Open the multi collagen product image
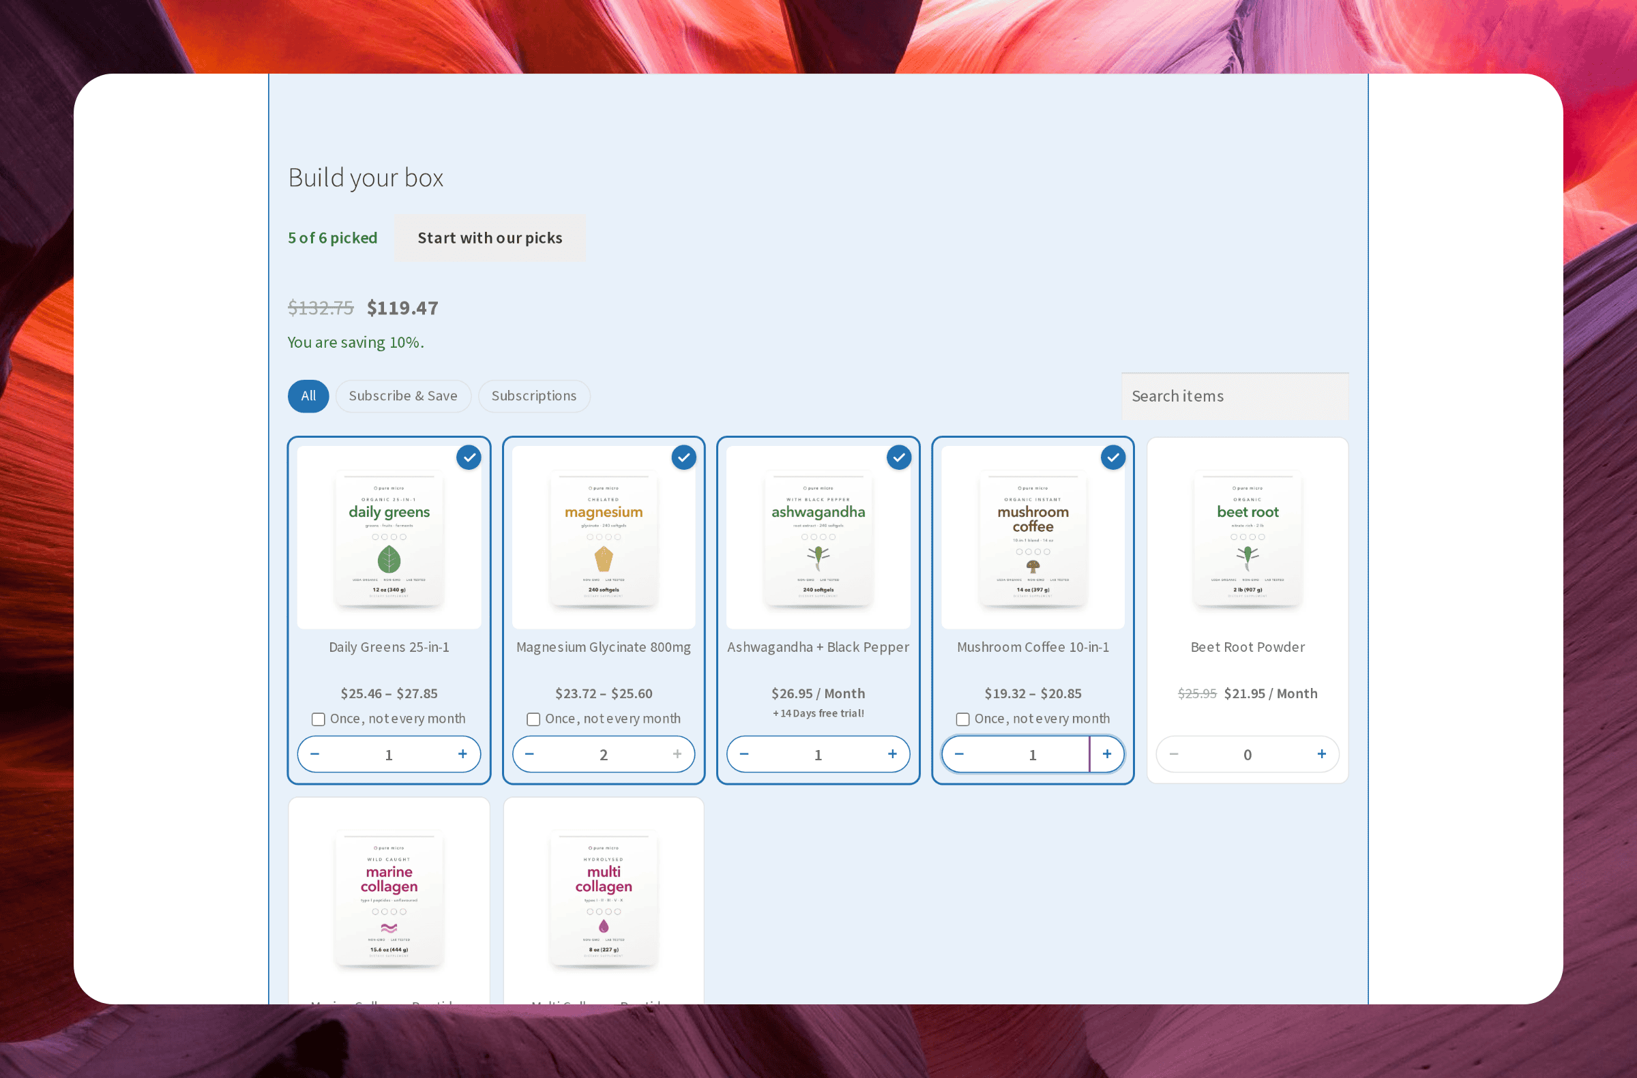The image size is (1637, 1078). pyautogui.click(x=604, y=897)
